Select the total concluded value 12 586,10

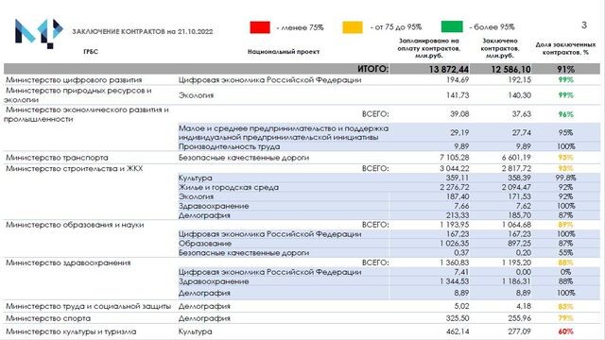click(x=510, y=69)
